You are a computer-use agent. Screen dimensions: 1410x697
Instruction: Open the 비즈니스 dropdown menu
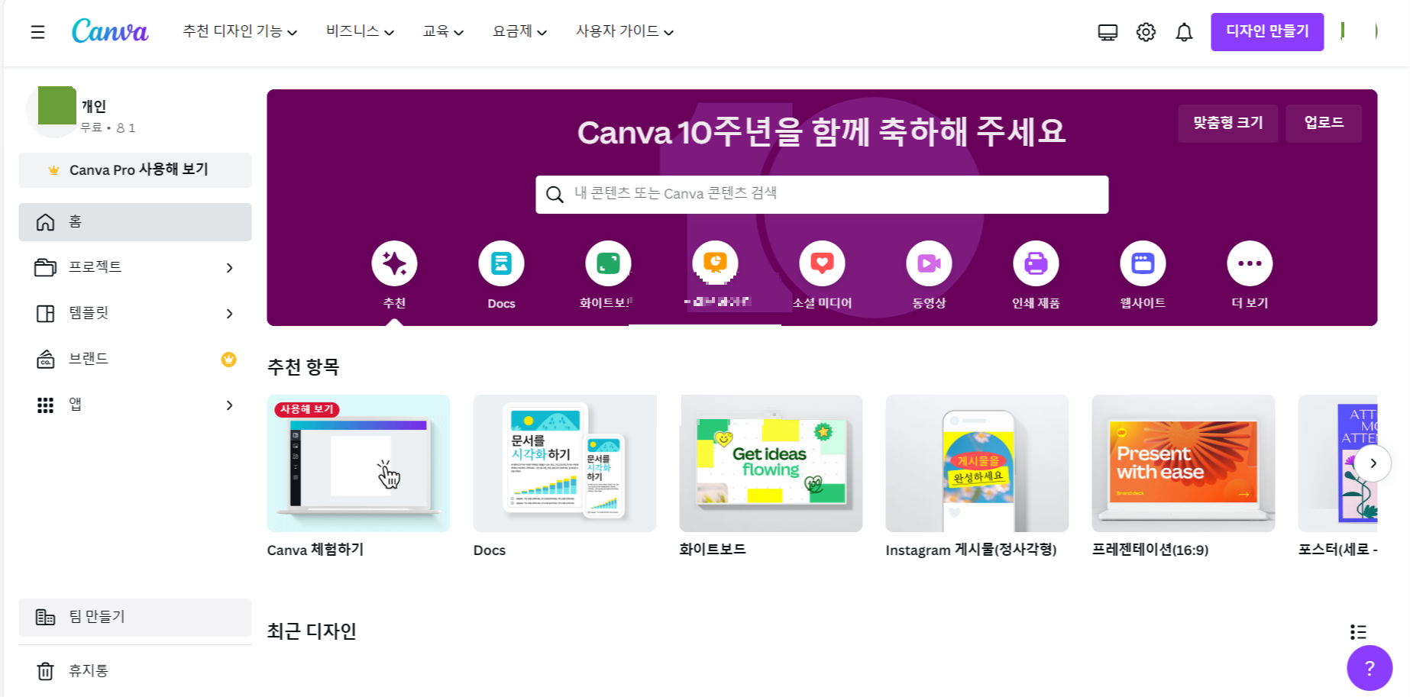[x=360, y=31]
